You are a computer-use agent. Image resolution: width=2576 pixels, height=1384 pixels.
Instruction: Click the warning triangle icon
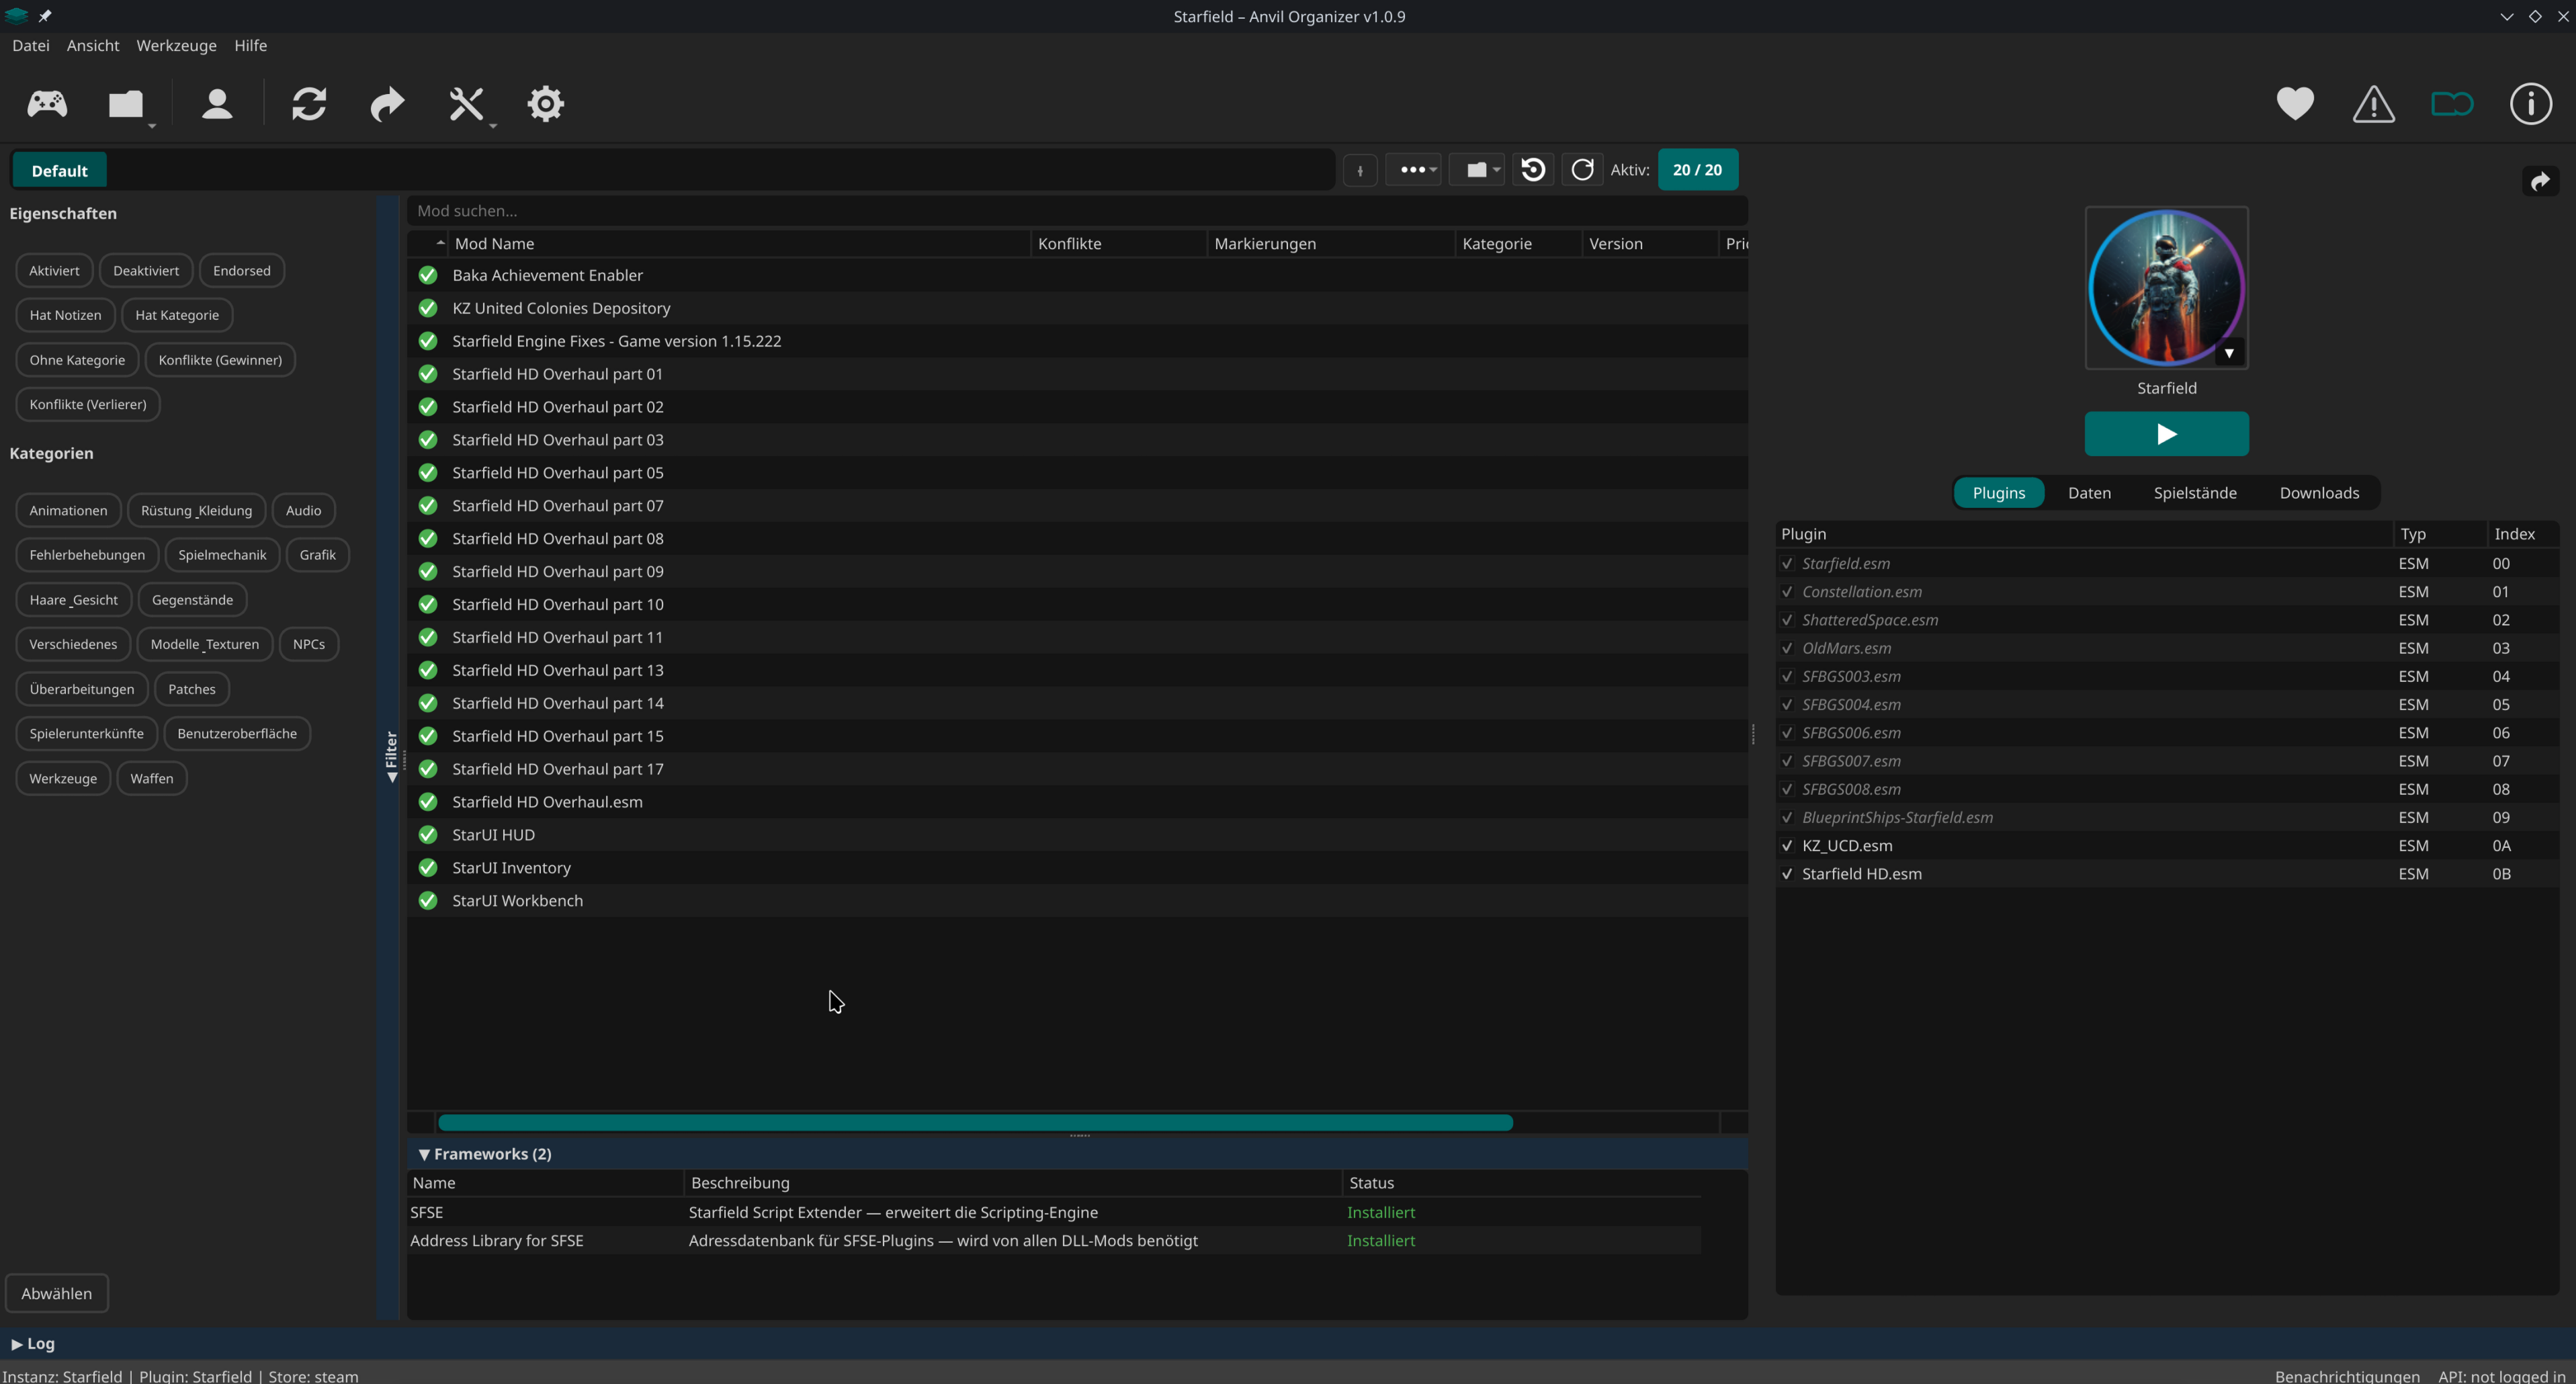tap(2373, 104)
